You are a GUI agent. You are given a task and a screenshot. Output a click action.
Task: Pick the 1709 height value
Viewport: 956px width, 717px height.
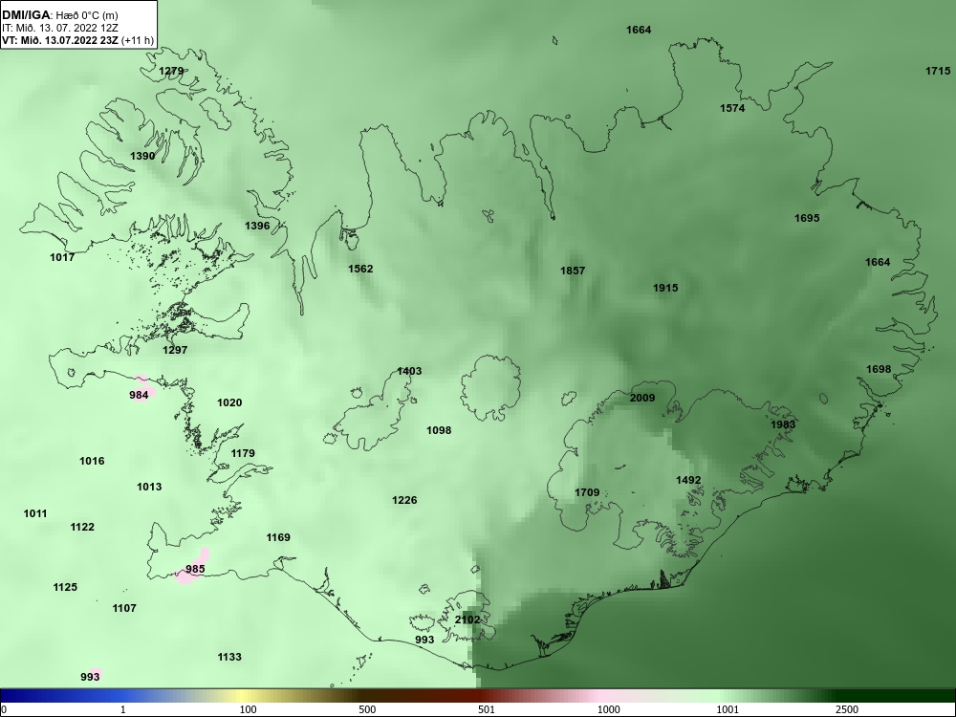click(587, 492)
